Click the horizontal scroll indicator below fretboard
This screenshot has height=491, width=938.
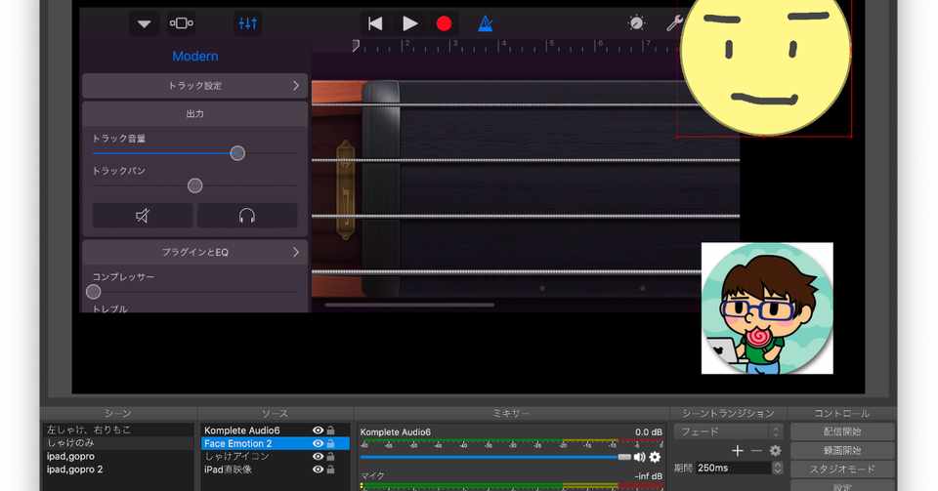(409, 306)
